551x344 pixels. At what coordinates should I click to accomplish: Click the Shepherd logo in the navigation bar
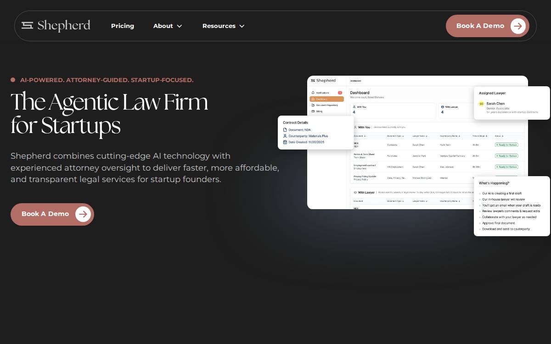pos(56,26)
